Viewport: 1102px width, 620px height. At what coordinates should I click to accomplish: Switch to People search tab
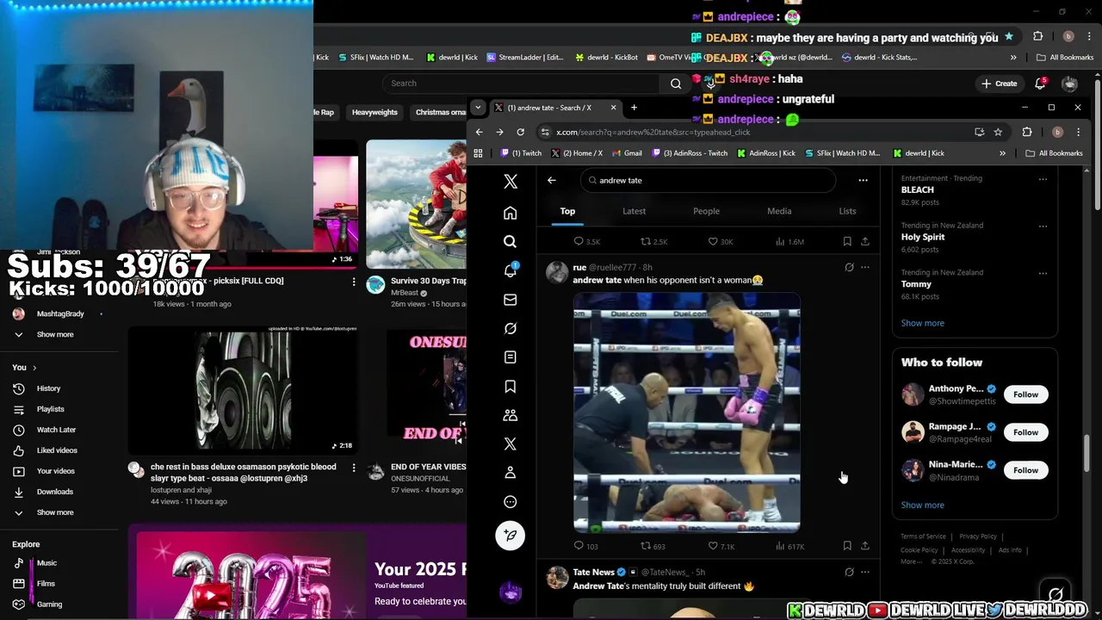coord(706,211)
